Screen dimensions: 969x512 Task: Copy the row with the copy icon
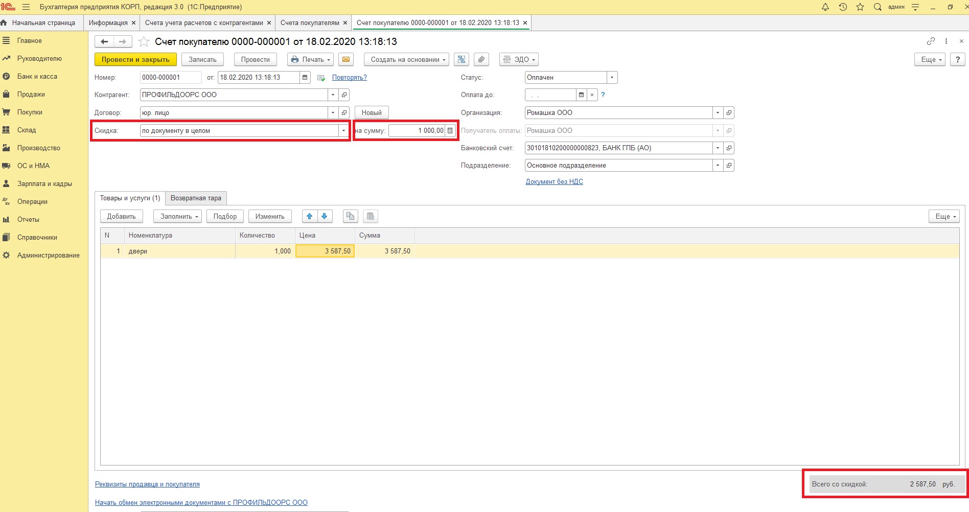pos(350,216)
